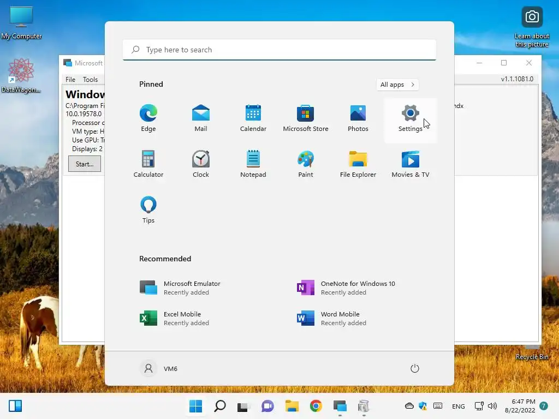
Task: Open Task View on taskbar
Action: click(x=243, y=406)
